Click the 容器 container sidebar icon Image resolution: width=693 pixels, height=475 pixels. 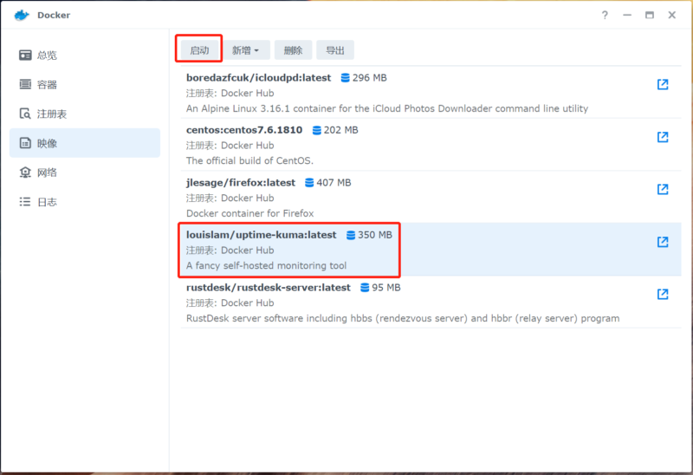coord(25,84)
